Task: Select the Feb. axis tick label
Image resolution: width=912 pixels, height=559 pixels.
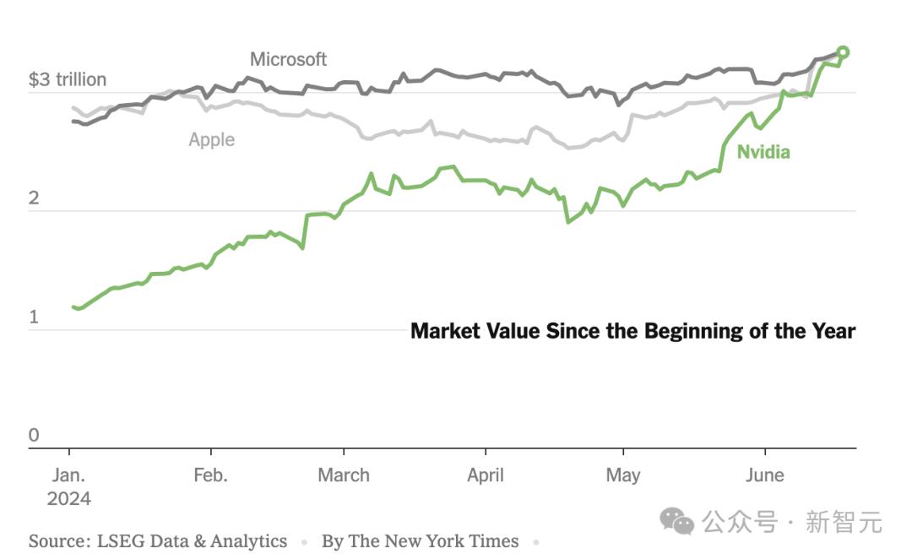Action: click(210, 475)
